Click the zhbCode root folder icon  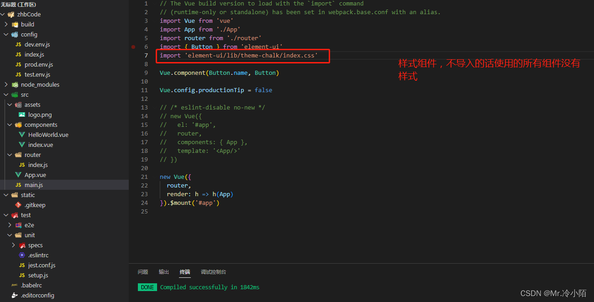coord(11,14)
